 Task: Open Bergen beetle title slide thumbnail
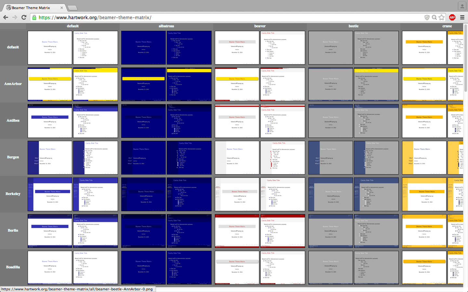(x=331, y=158)
